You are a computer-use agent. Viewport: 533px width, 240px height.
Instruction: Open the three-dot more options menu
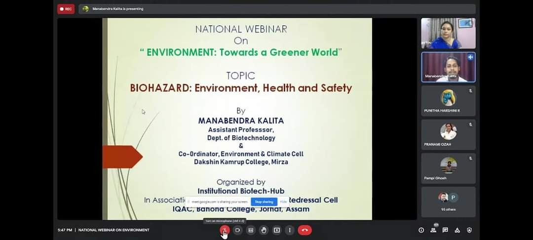290,230
